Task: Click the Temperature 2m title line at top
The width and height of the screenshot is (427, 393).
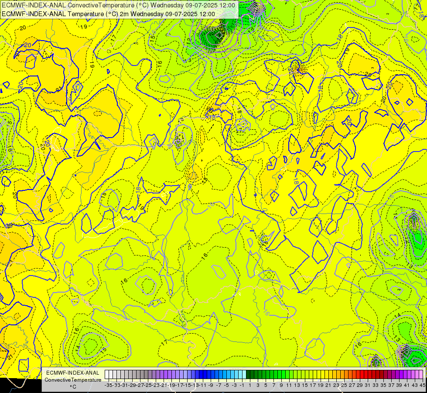Action: (x=108, y=14)
